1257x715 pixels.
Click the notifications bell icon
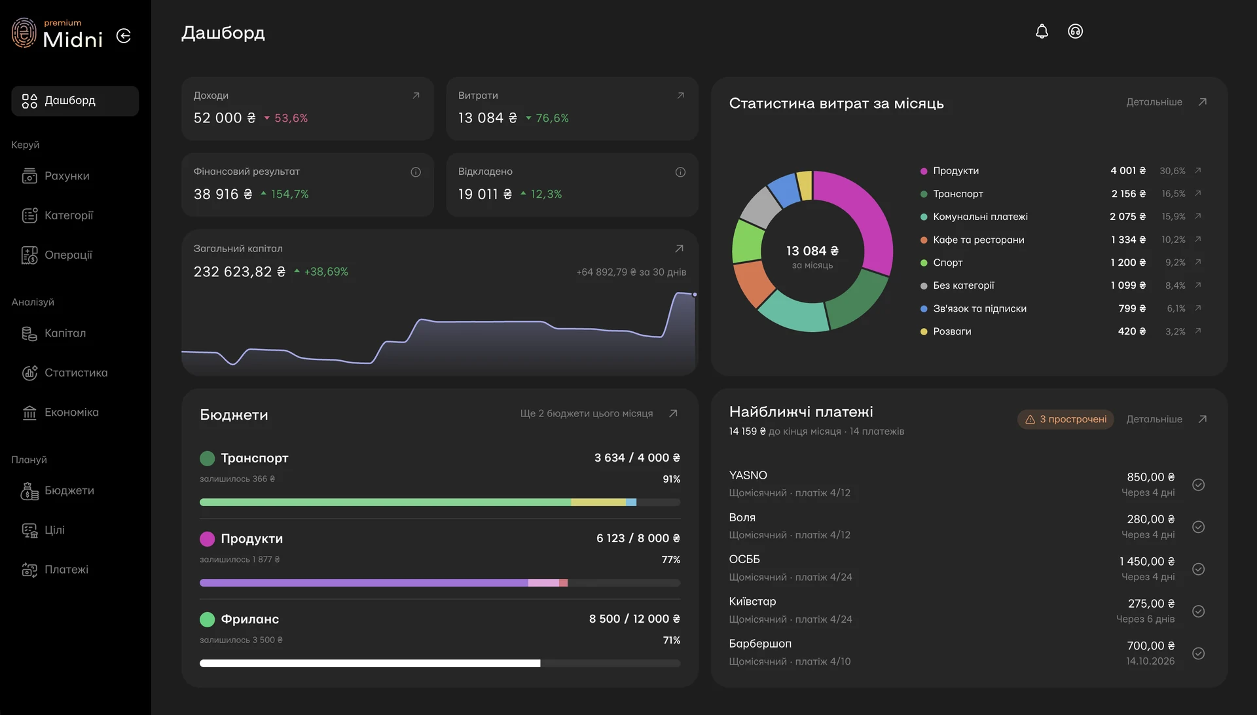(x=1042, y=31)
